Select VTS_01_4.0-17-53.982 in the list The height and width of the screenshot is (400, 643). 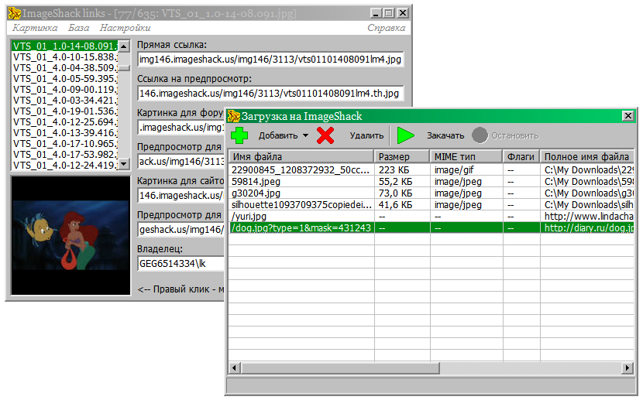[x=65, y=154]
